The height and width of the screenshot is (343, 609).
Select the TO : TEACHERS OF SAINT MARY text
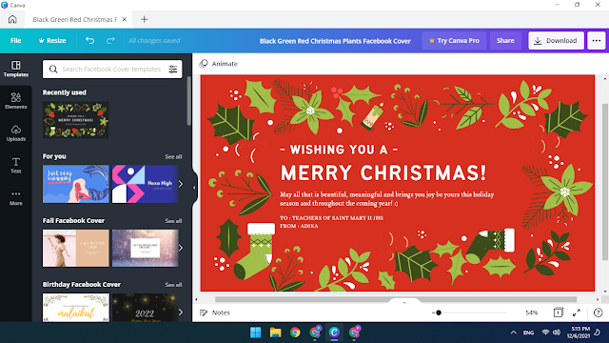(331, 218)
